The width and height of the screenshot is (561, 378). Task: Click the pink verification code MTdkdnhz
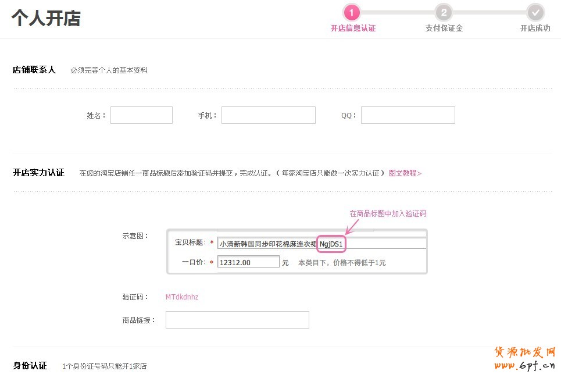[182, 297]
